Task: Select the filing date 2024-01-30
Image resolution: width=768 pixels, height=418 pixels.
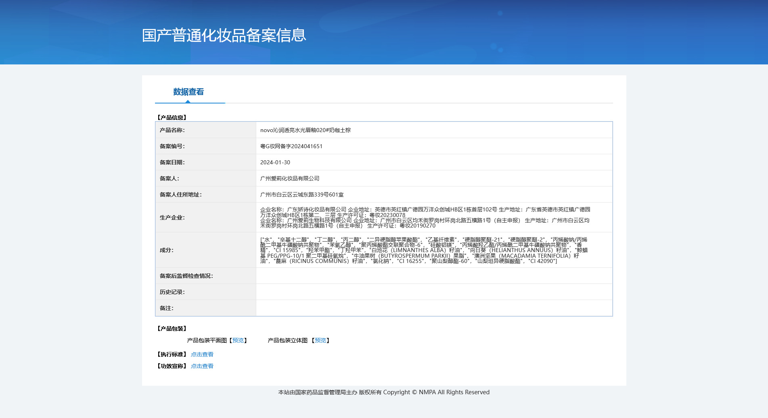Action: (x=275, y=162)
